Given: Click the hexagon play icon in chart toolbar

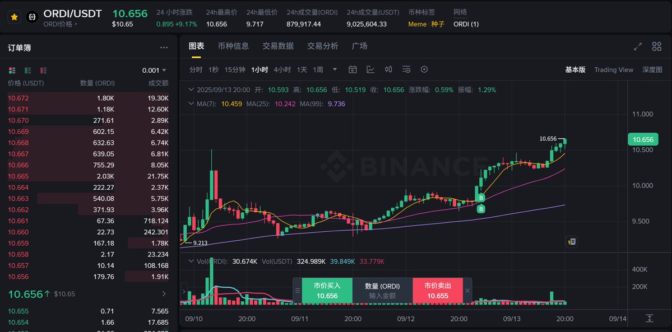Looking at the screenshot, I should click(x=424, y=69).
